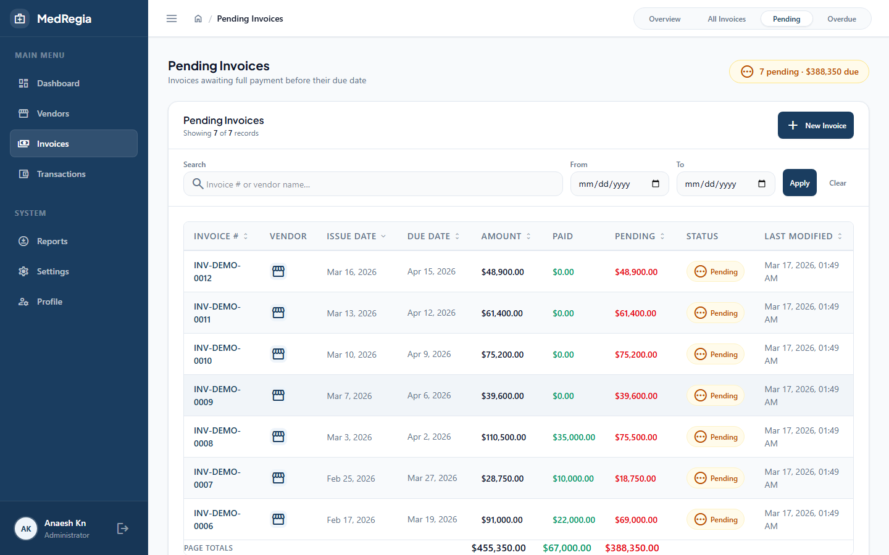Image resolution: width=889 pixels, height=555 pixels.
Task: Open Dashboard from the main menu
Action: pos(73,83)
